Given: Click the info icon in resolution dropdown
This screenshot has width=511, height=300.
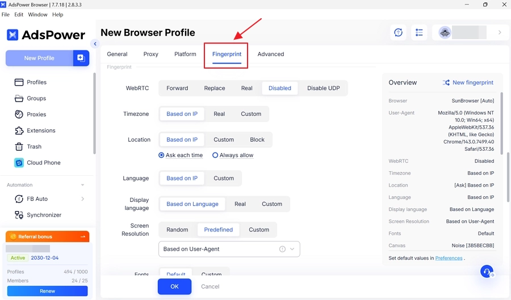Looking at the screenshot, I should [282, 249].
